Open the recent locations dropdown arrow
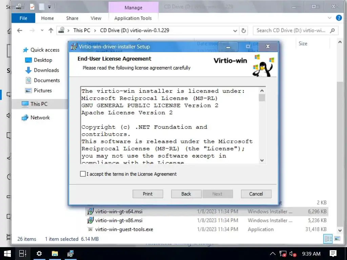The height and width of the screenshot is (260, 347). [42, 30]
